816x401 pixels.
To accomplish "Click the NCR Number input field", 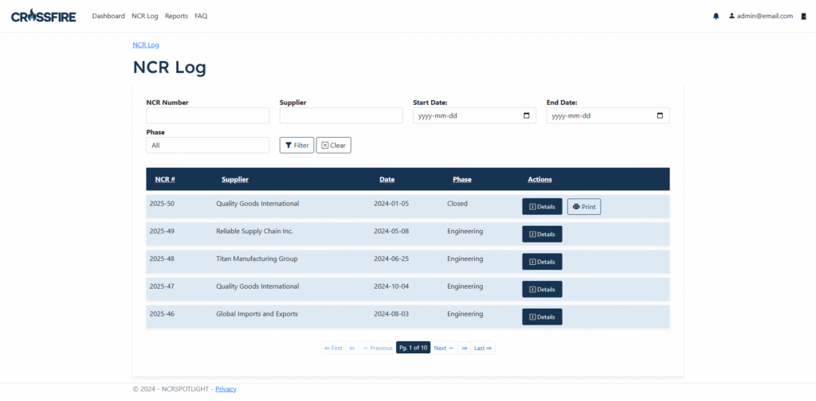I will click(x=207, y=115).
